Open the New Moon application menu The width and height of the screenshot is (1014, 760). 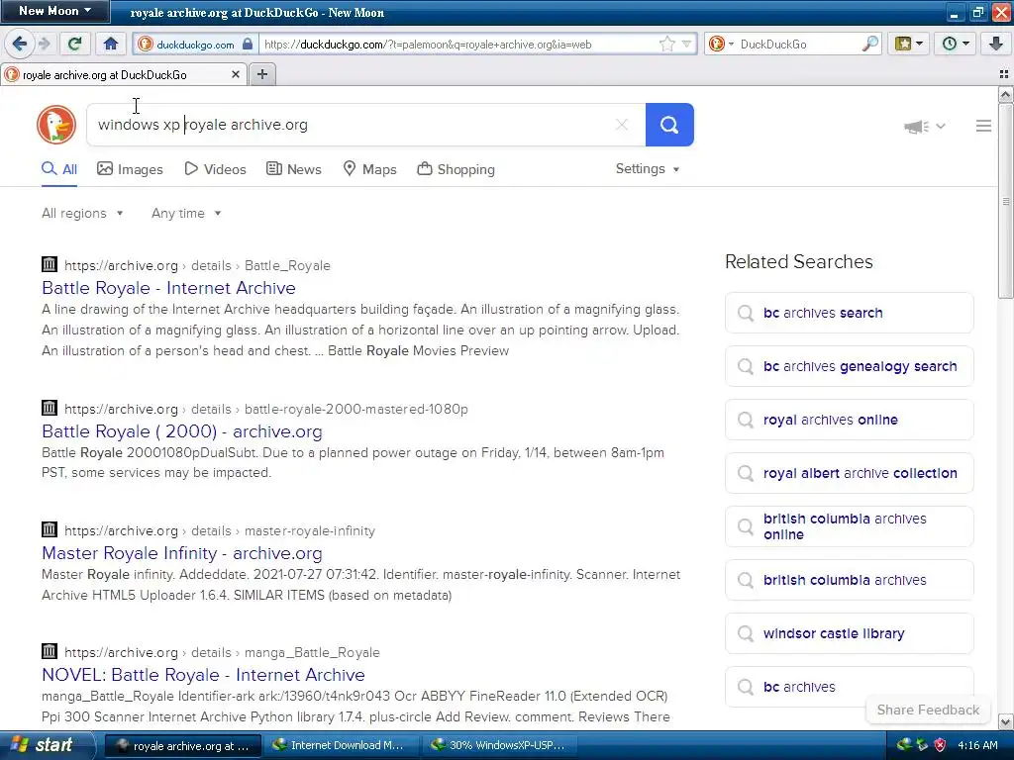coord(54,11)
